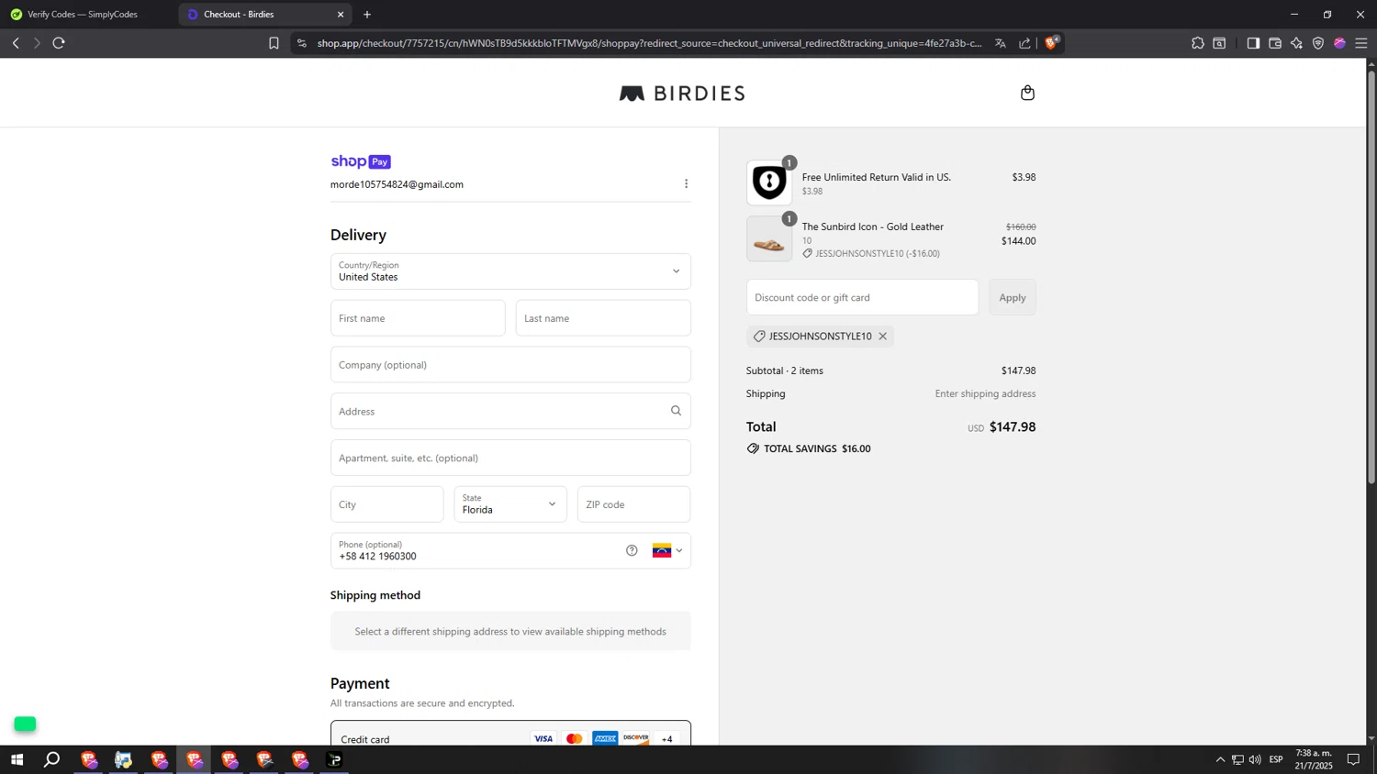Close the Checkout - Birdies tab
The image size is (1377, 774).
(x=341, y=15)
